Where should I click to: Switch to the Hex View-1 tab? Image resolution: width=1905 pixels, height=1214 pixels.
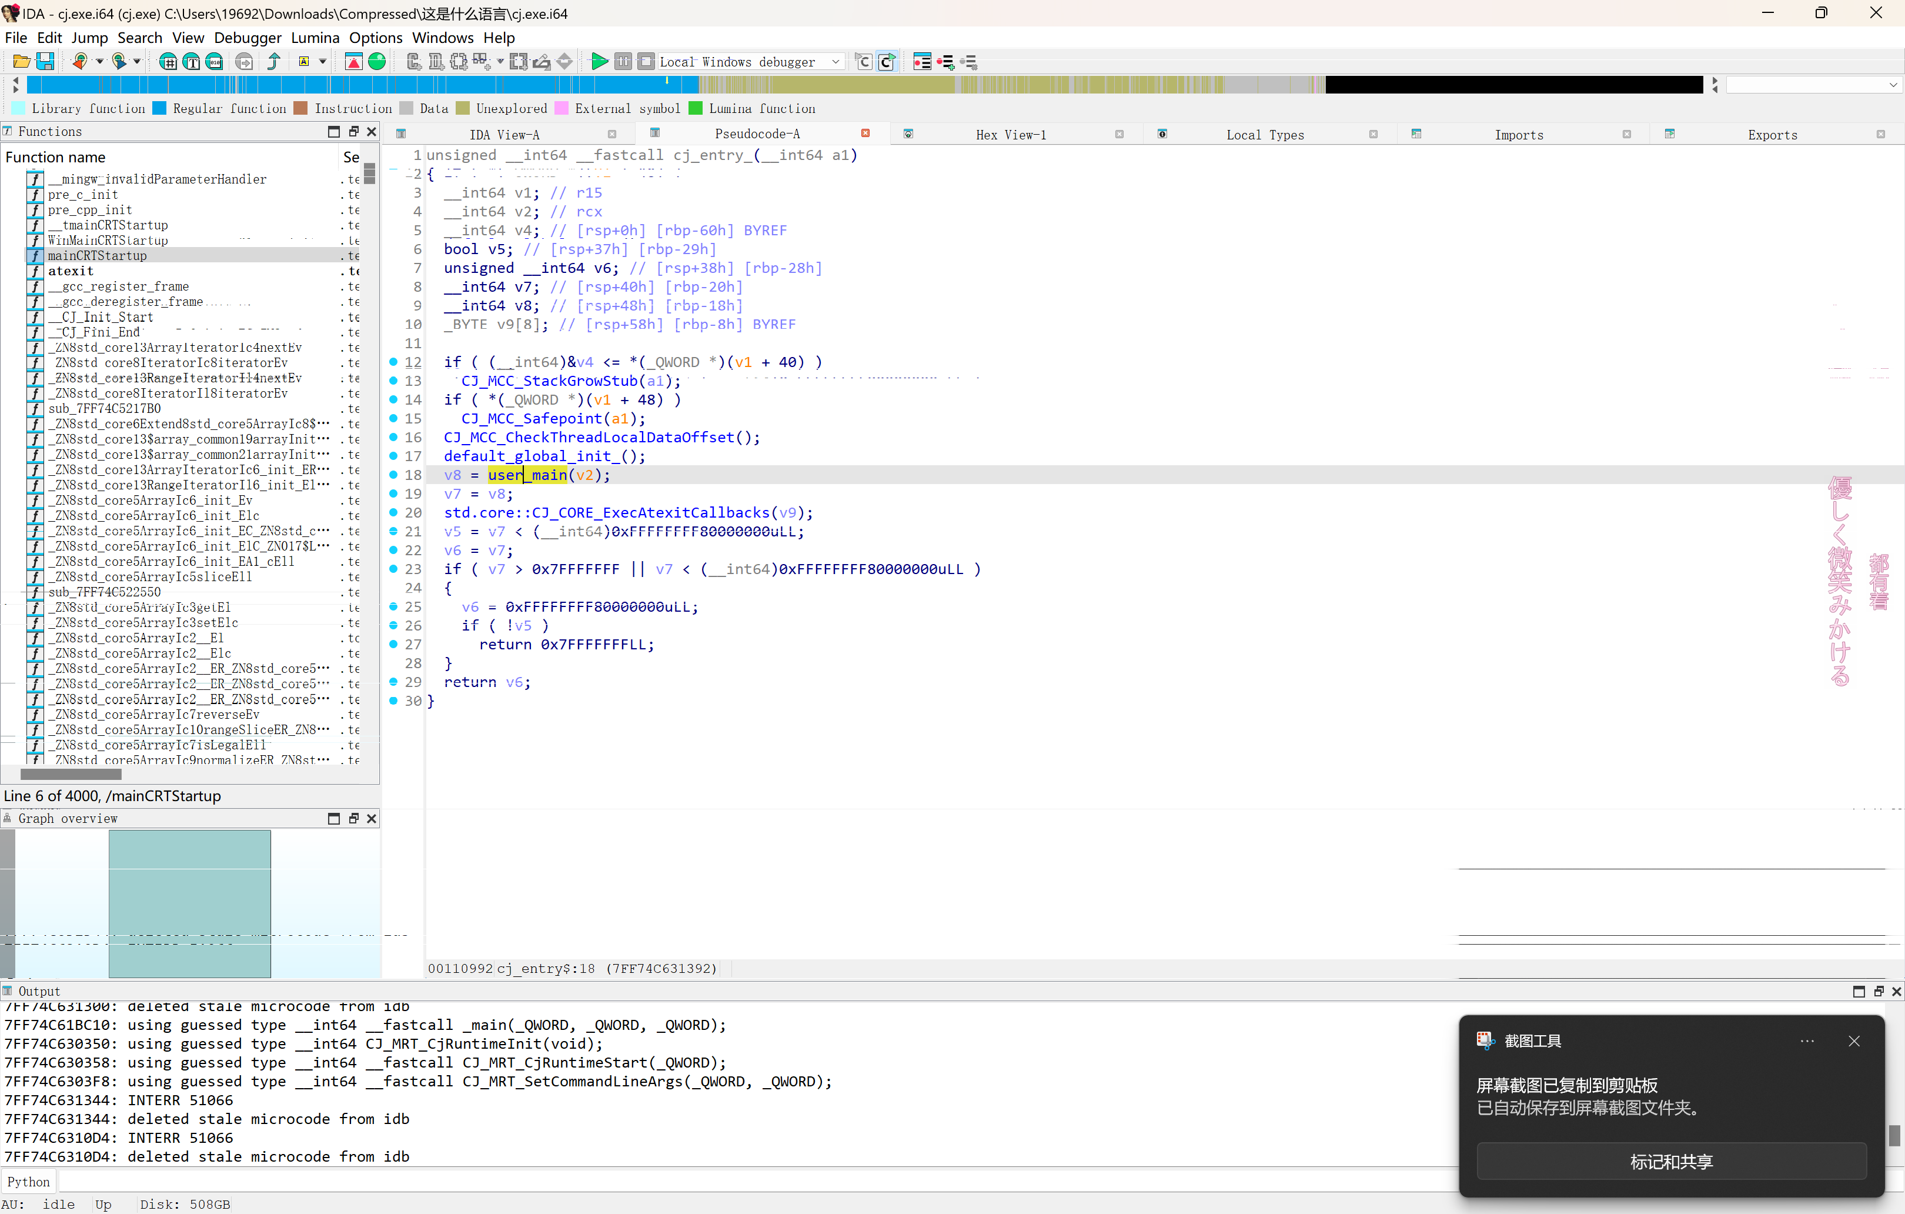coord(1011,135)
